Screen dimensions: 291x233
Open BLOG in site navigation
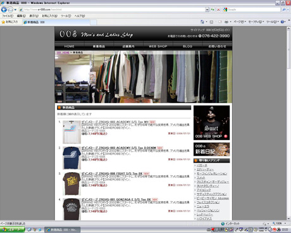(x=187, y=46)
